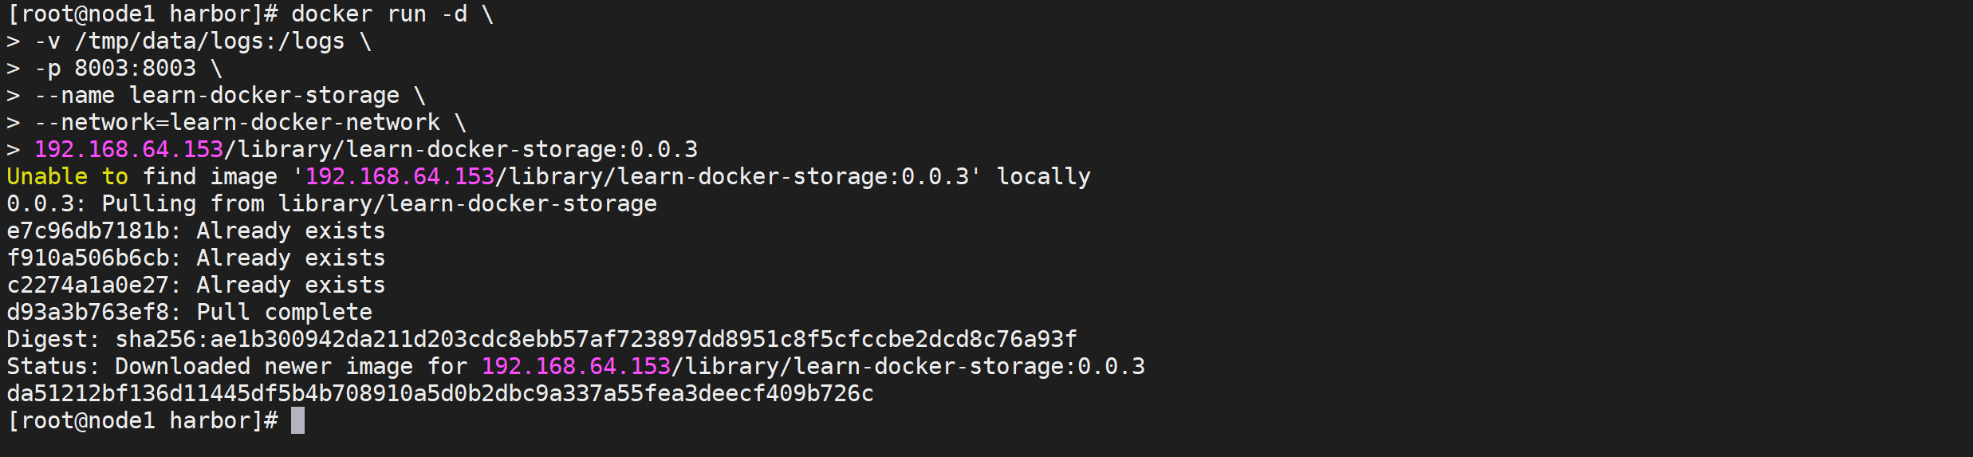This screenshot has width=1973, height=457.
Task: Click layer ID c2274a1a0e27
Action: 88,285
